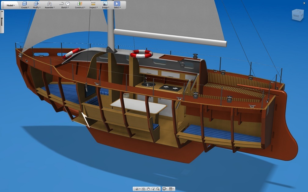The height and width of the screenshot is (192, 308).
Task: Open the Construct planes icon
Action: coord(80,4)
